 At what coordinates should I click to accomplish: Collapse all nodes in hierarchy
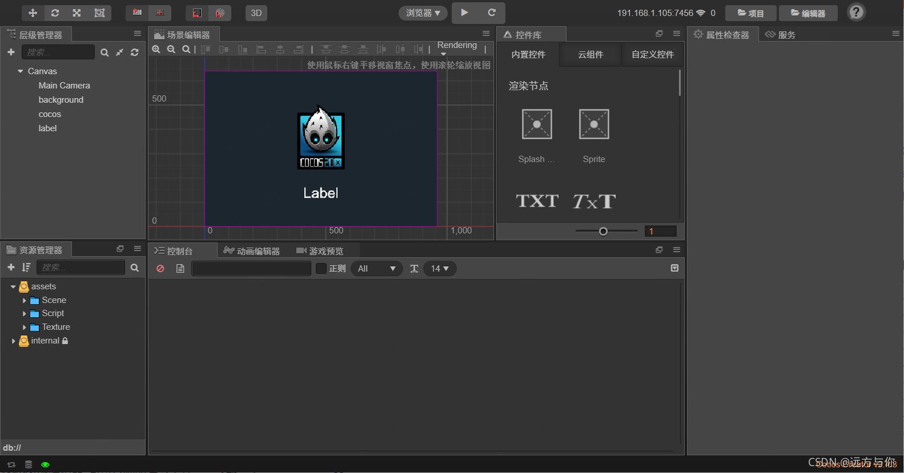click(119, 52)
